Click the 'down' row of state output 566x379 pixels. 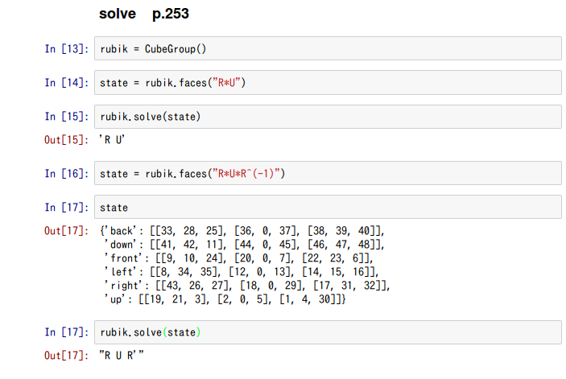pyautogui.click(x=244, y=245)
